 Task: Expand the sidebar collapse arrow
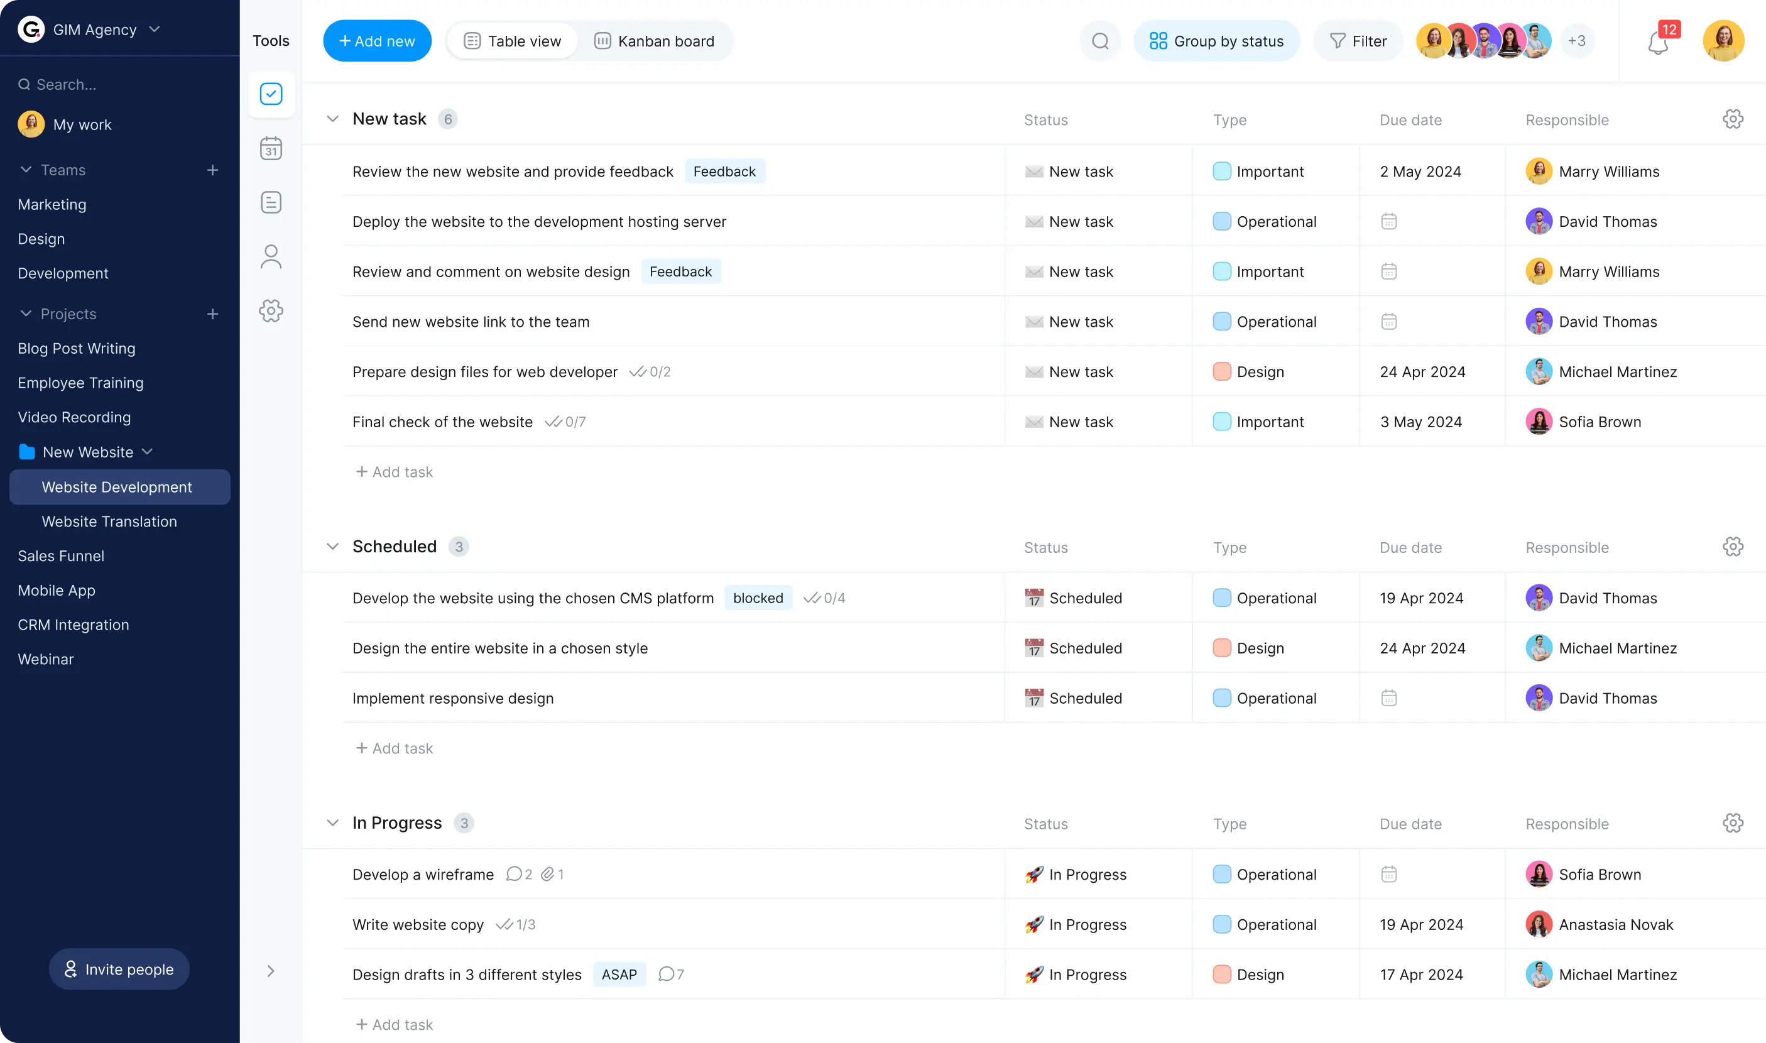tap(271, 971)
